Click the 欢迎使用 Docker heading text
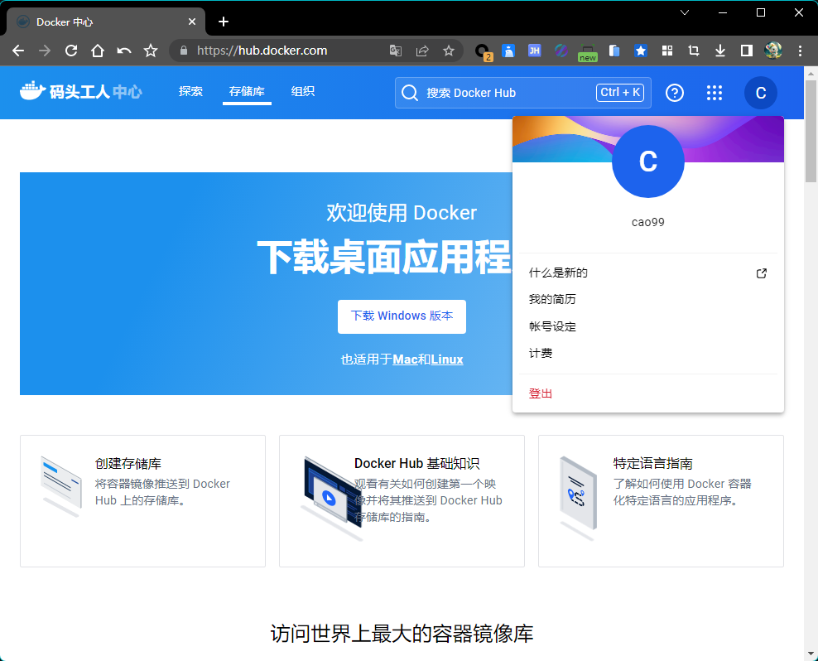The width and height of the screenshot is (818, 661). coord(402,213)
